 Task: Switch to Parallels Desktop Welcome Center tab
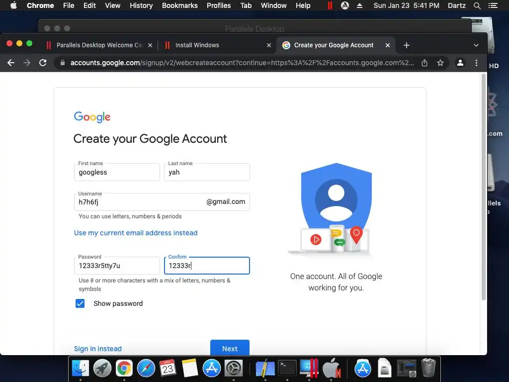coord(99,45)
